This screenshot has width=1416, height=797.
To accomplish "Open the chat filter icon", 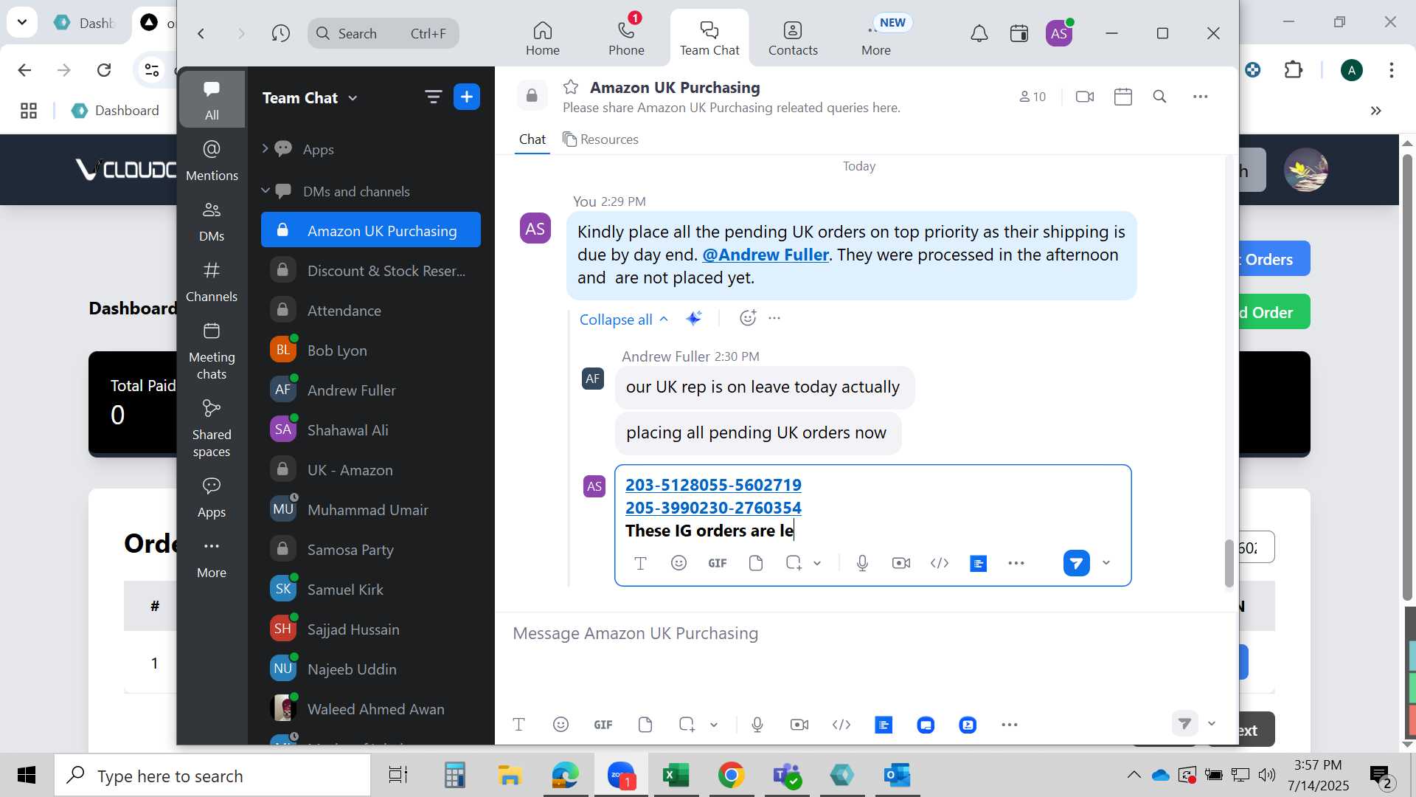I will click(433, 97).
